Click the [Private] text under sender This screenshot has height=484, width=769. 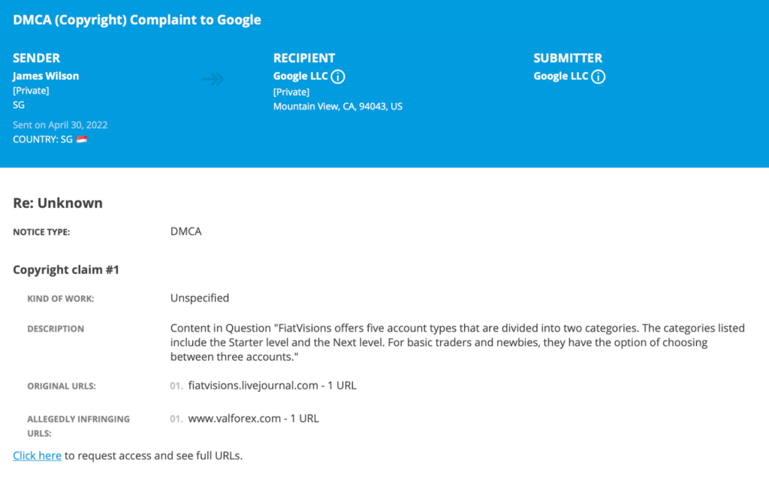(x=31, y=91)
